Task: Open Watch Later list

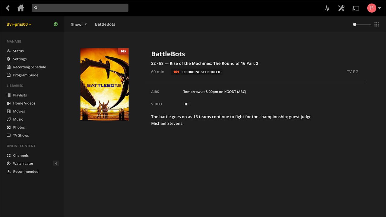Action: [x=23, y=164]
